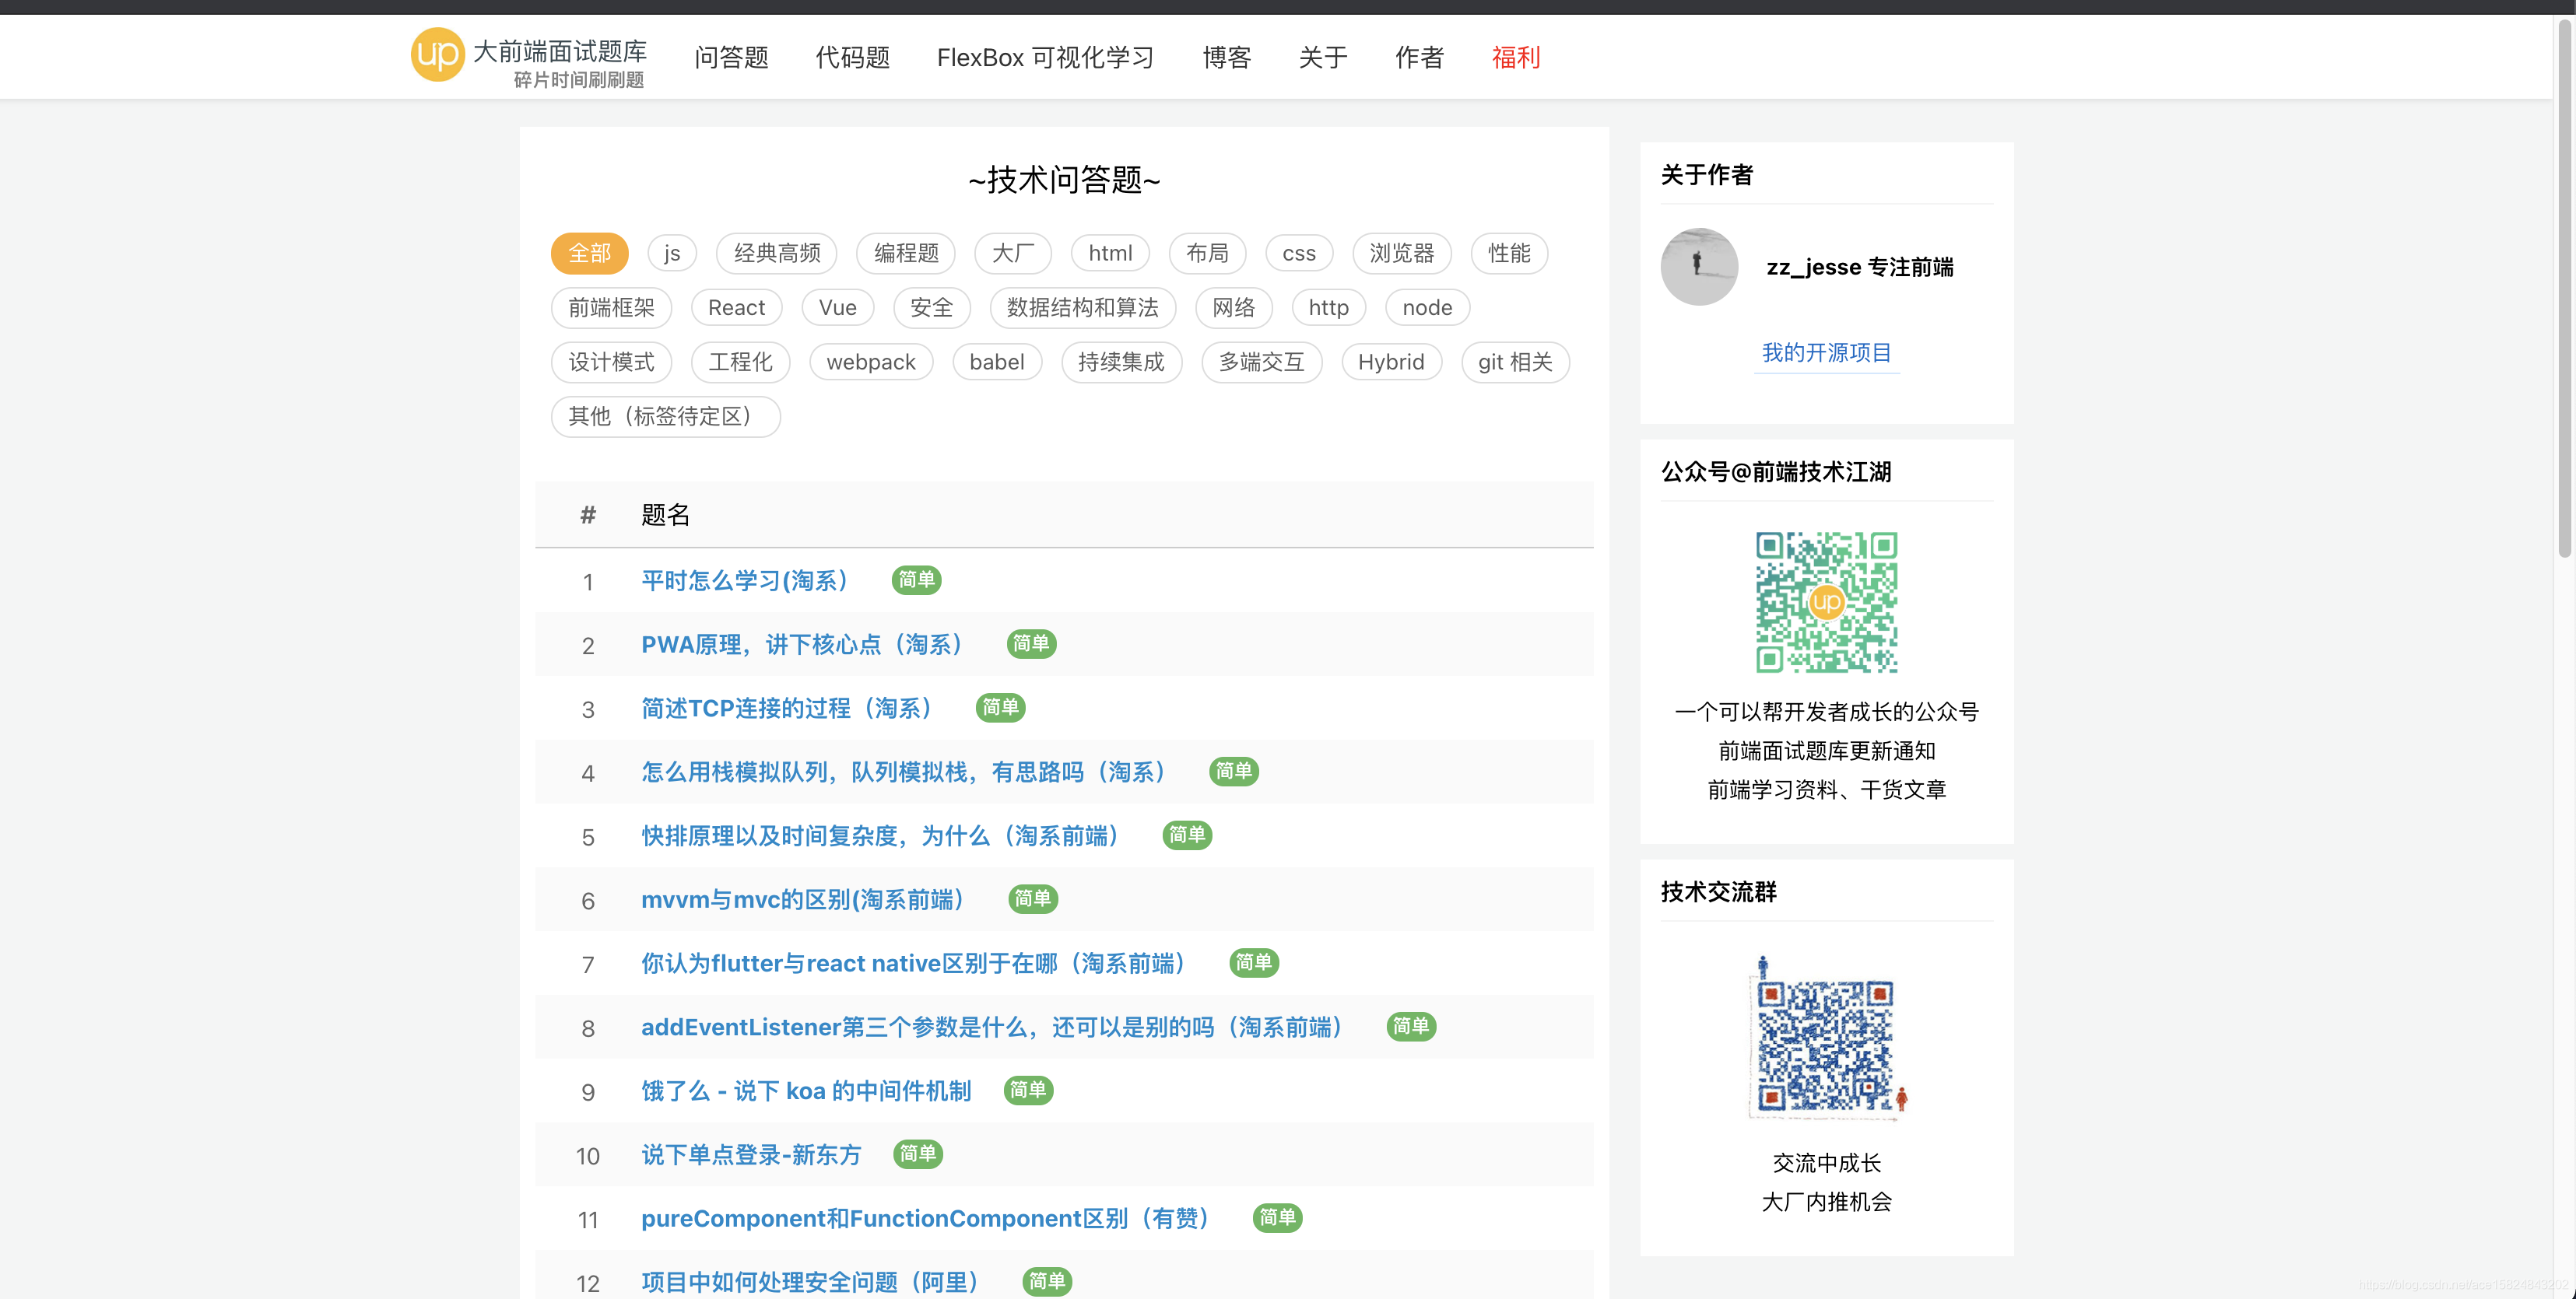Filter by React tag
This screenshot has width=2576, height=1299.
pos(736,308)
